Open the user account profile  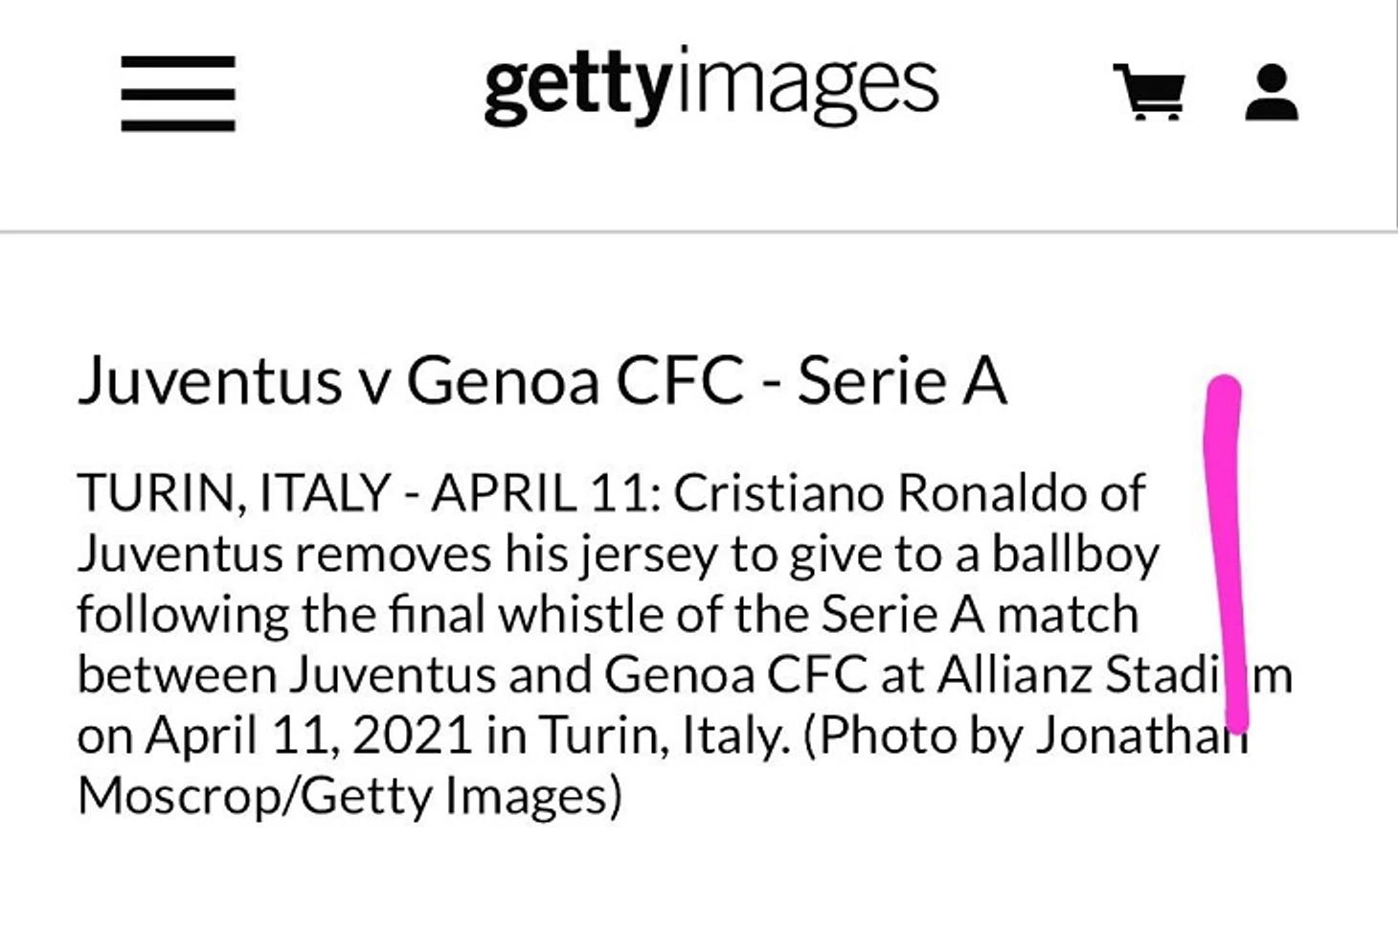pos(1271,93)
